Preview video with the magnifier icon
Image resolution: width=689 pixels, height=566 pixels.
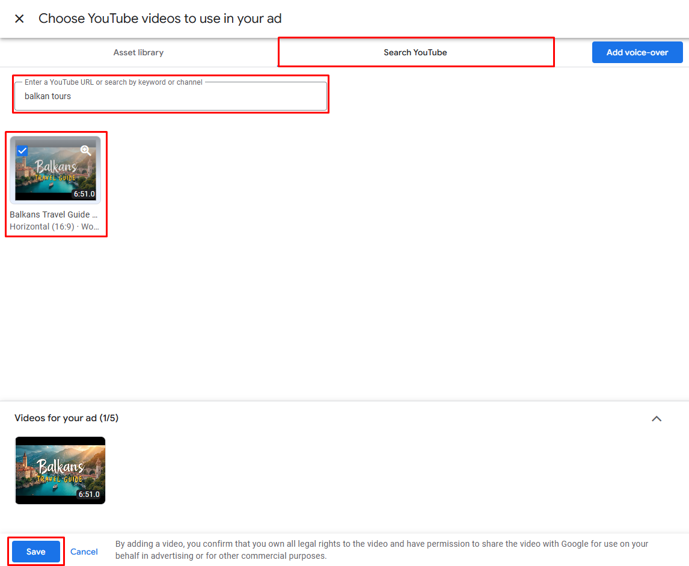coord(86,151)
